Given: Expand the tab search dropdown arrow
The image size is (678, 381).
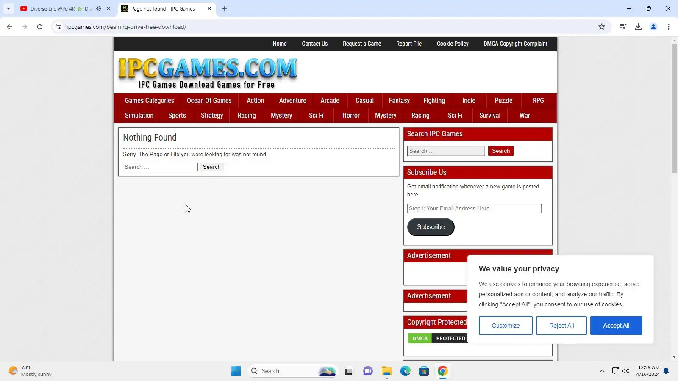Looking at the screenshot, I should (x=8, y=8).
